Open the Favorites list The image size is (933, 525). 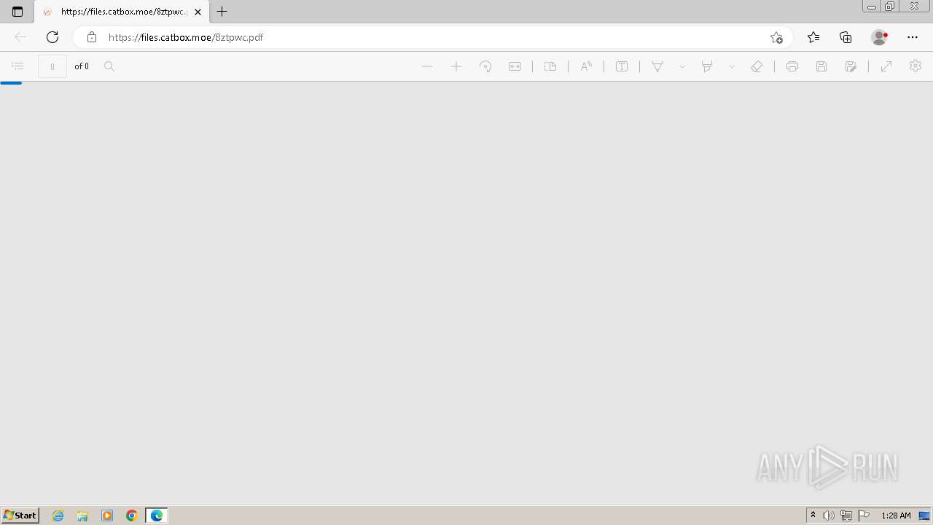pyautogui.click(x=813, y=37)
